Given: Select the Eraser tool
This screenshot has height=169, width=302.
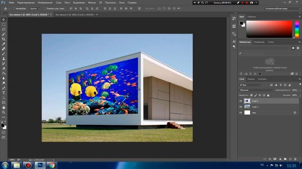Looking at the screenshot, I should pyautogui.click(x=3, y=69).
